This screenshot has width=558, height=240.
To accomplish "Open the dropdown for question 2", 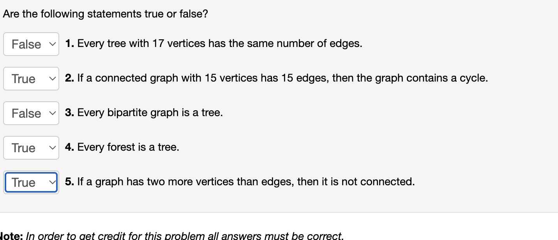I will 31,78.
